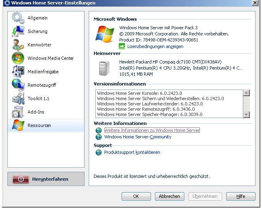Click the version list scroll up arrow
This screenshot has height=208, width=262.
[247, 93]
